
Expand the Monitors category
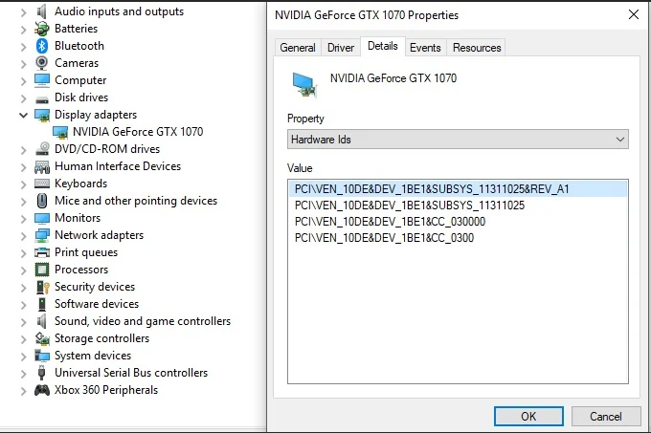24,218
